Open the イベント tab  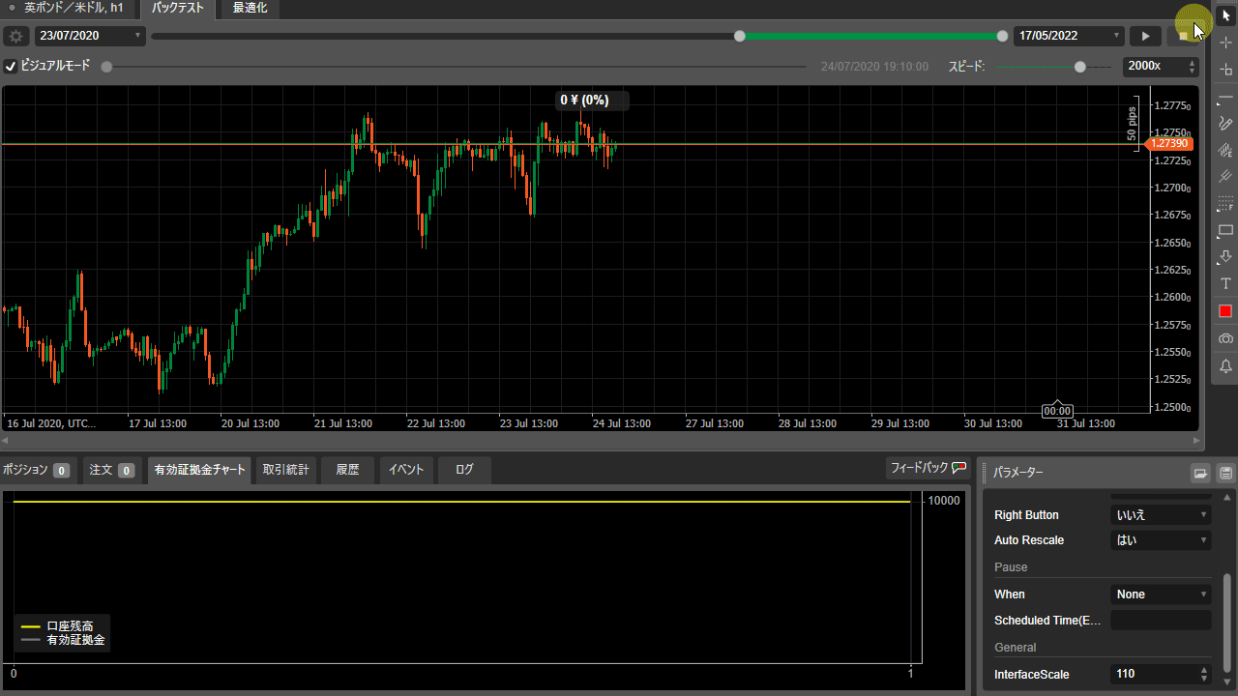406,470
